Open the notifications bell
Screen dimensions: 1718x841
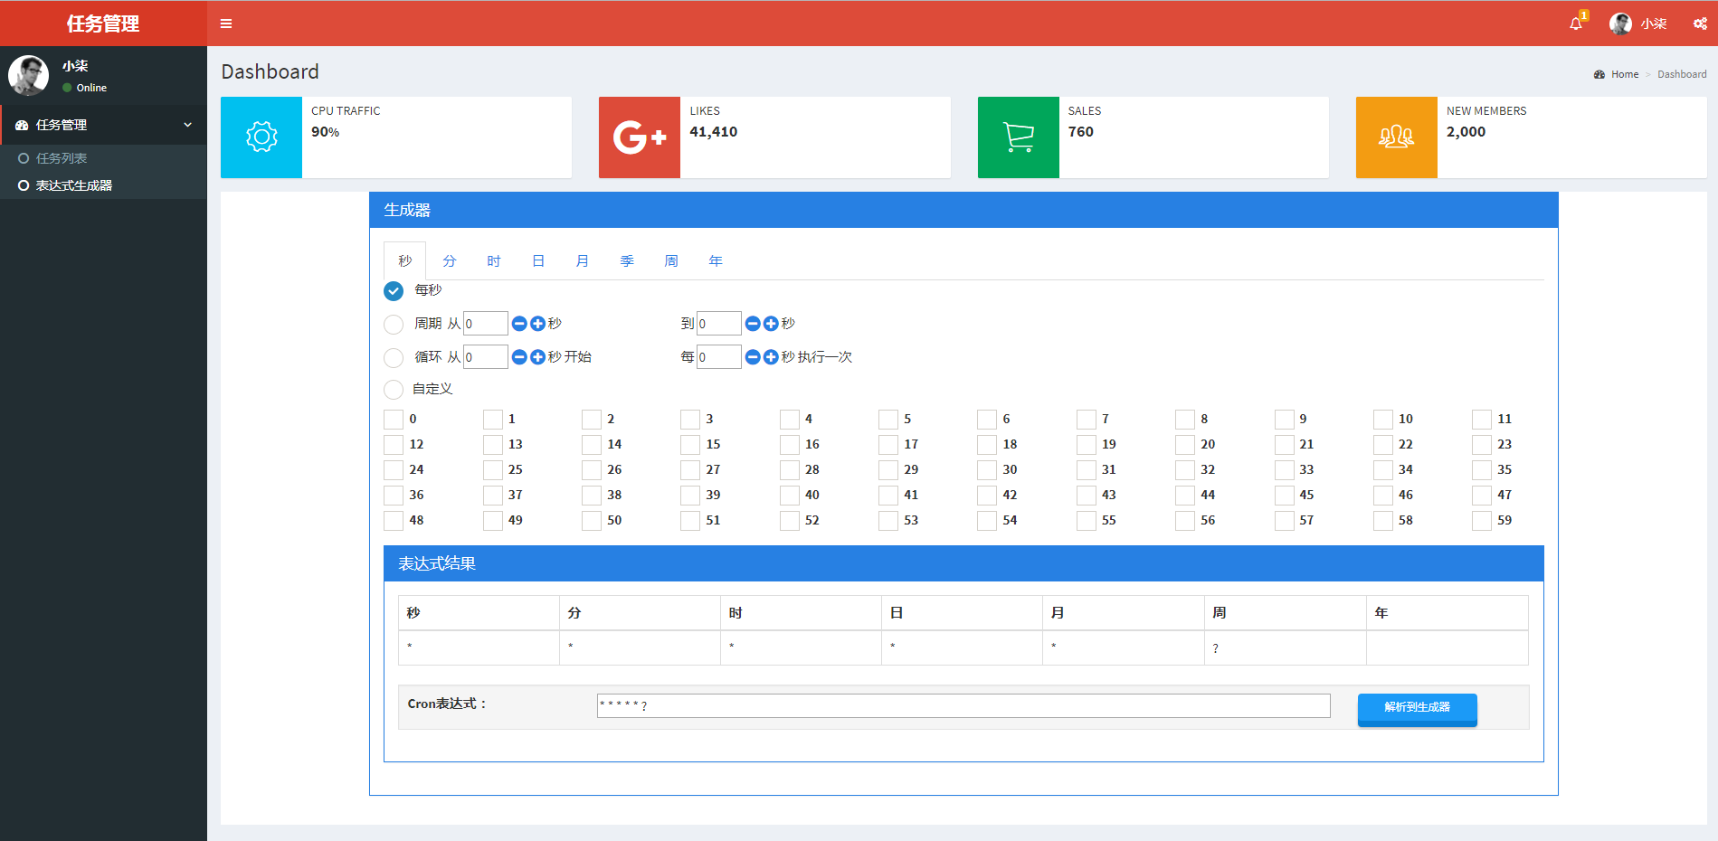point(1576,24)
